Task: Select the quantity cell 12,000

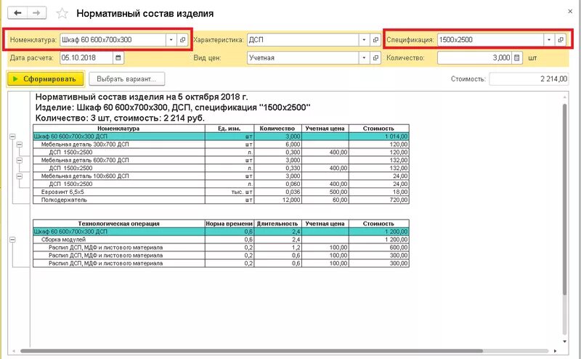Action: 278,200
